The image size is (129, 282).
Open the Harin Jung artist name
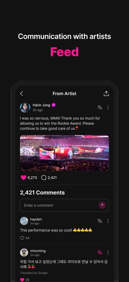pos(41,105)
